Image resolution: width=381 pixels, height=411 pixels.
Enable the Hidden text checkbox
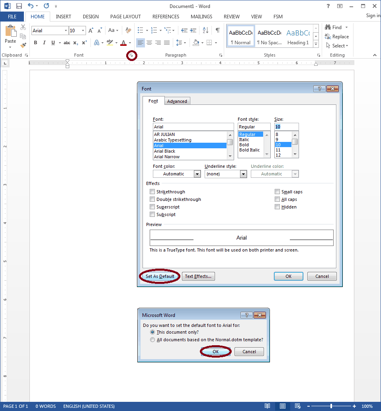pyautogui.click(x=277, y=207)
